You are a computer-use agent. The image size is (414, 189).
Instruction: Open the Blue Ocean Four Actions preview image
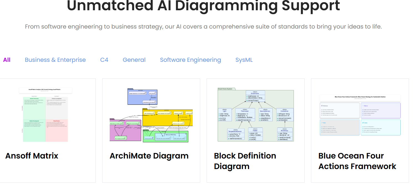click(x=360, y=114)
